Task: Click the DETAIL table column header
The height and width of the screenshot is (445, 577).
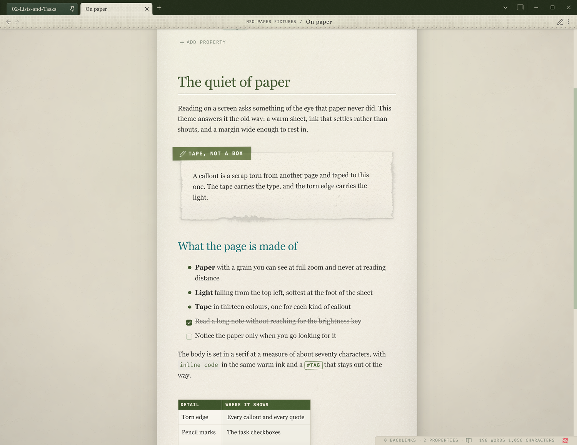Action: coord(200,405)
